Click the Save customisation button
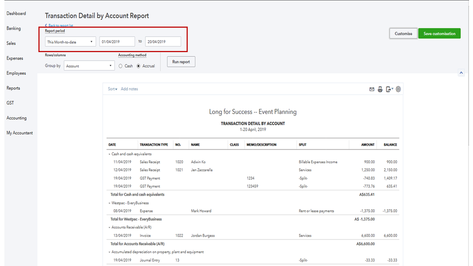This screenshot has width=473, height=266. click(439, 34)
